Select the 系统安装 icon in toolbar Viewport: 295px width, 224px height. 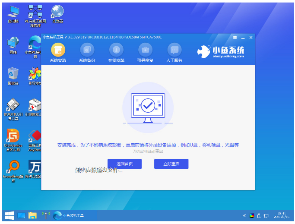pyautogui.click(x=58, y=53)
